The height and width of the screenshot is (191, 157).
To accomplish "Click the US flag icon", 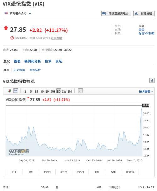I will point(6,13).
